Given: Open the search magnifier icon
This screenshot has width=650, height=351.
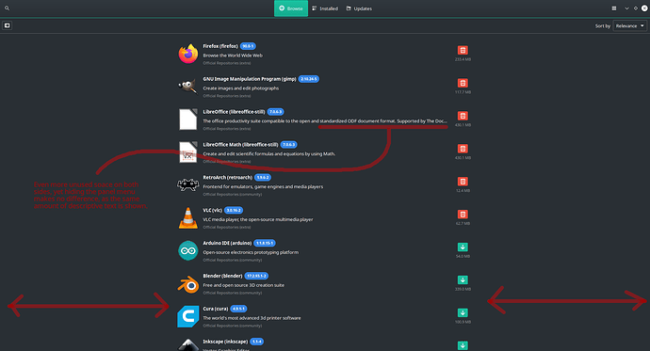Looking at the screenshot, I should tap(7, 8).
